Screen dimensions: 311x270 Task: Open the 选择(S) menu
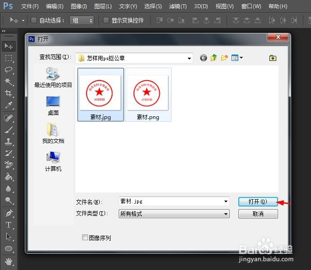[x=153, y=6]
